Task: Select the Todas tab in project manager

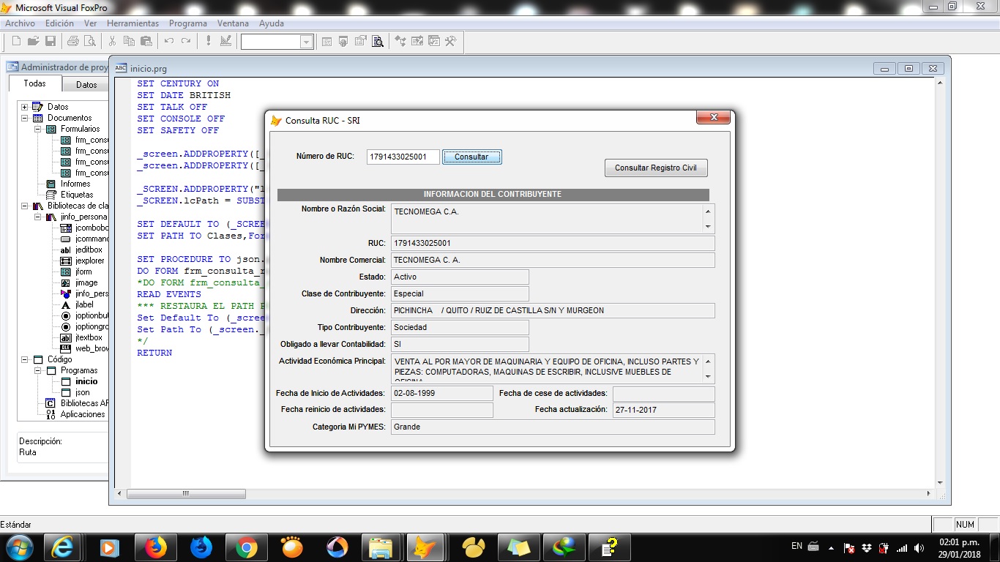Action: [34, 83]
